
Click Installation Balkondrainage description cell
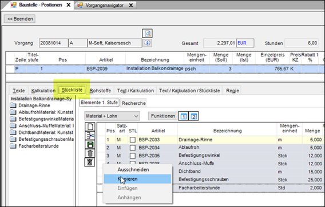click(155, 68)
